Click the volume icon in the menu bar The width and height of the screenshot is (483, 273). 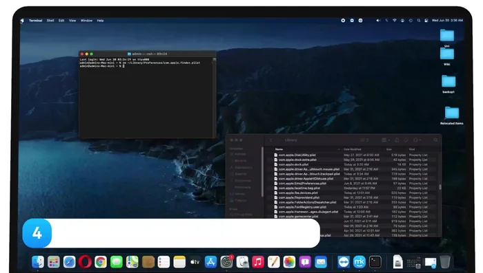(x=378, y=21)
